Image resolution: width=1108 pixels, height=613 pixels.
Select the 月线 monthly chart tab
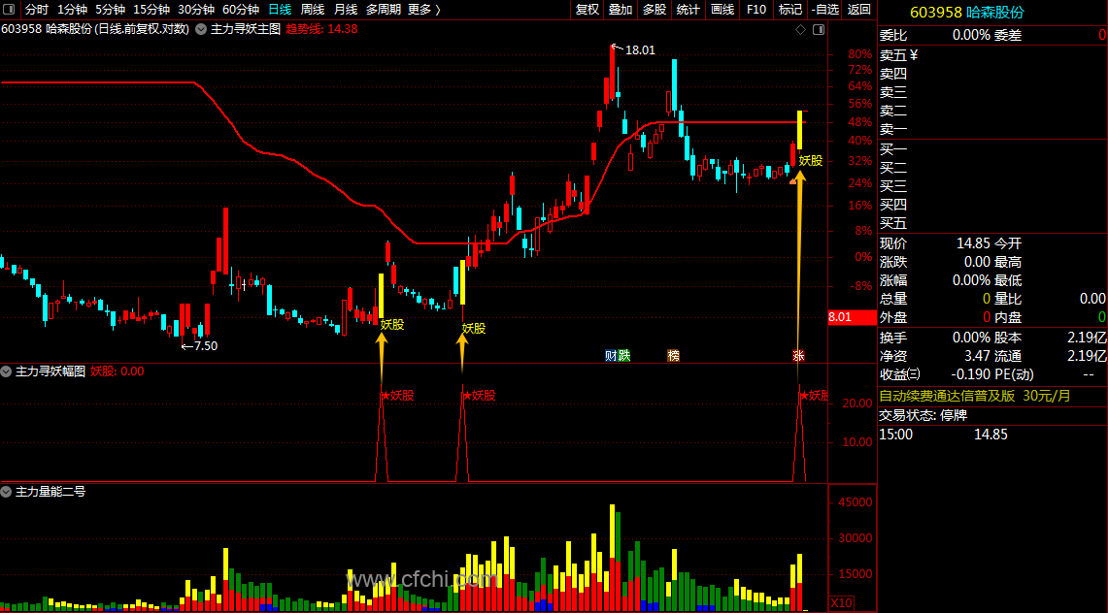[346, 9]
